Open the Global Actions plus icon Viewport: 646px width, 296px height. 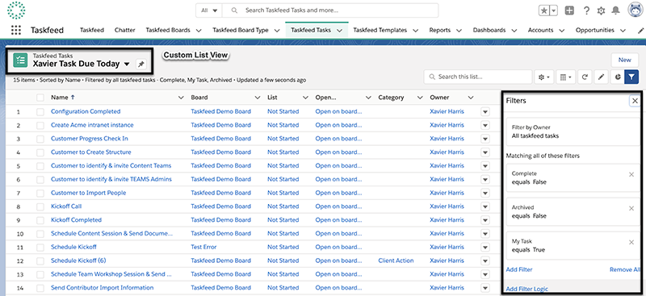tap(569, 10)
